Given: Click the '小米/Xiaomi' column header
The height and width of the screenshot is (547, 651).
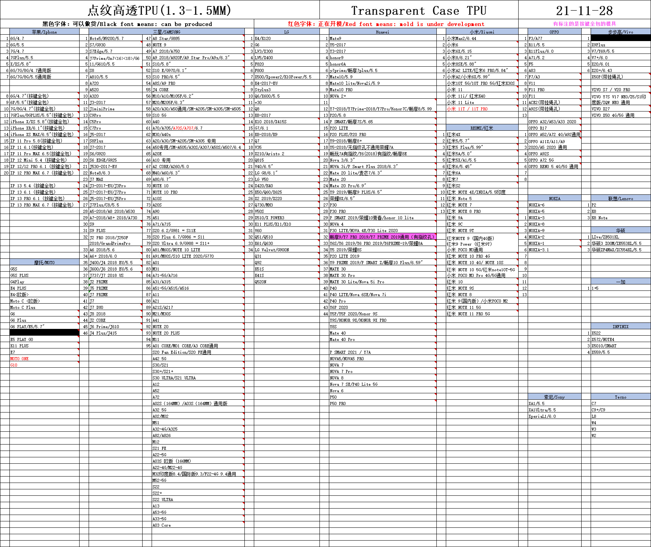Looking at the screenshot, I should tap(482, 32).
